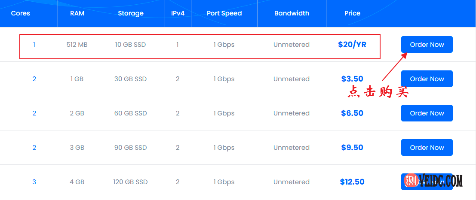Click the $20/YR price text

pos(352,45)
